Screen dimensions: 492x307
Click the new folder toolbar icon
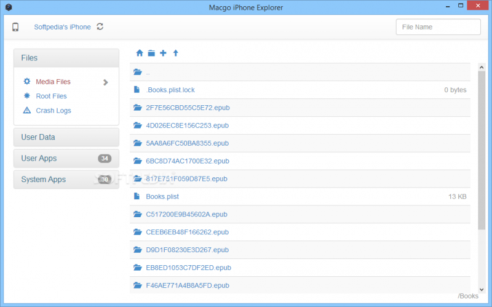(x=151, y=53)
